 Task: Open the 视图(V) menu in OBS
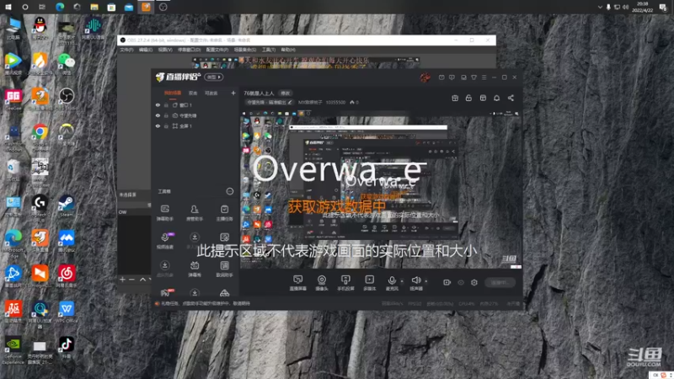pos(165,50)
